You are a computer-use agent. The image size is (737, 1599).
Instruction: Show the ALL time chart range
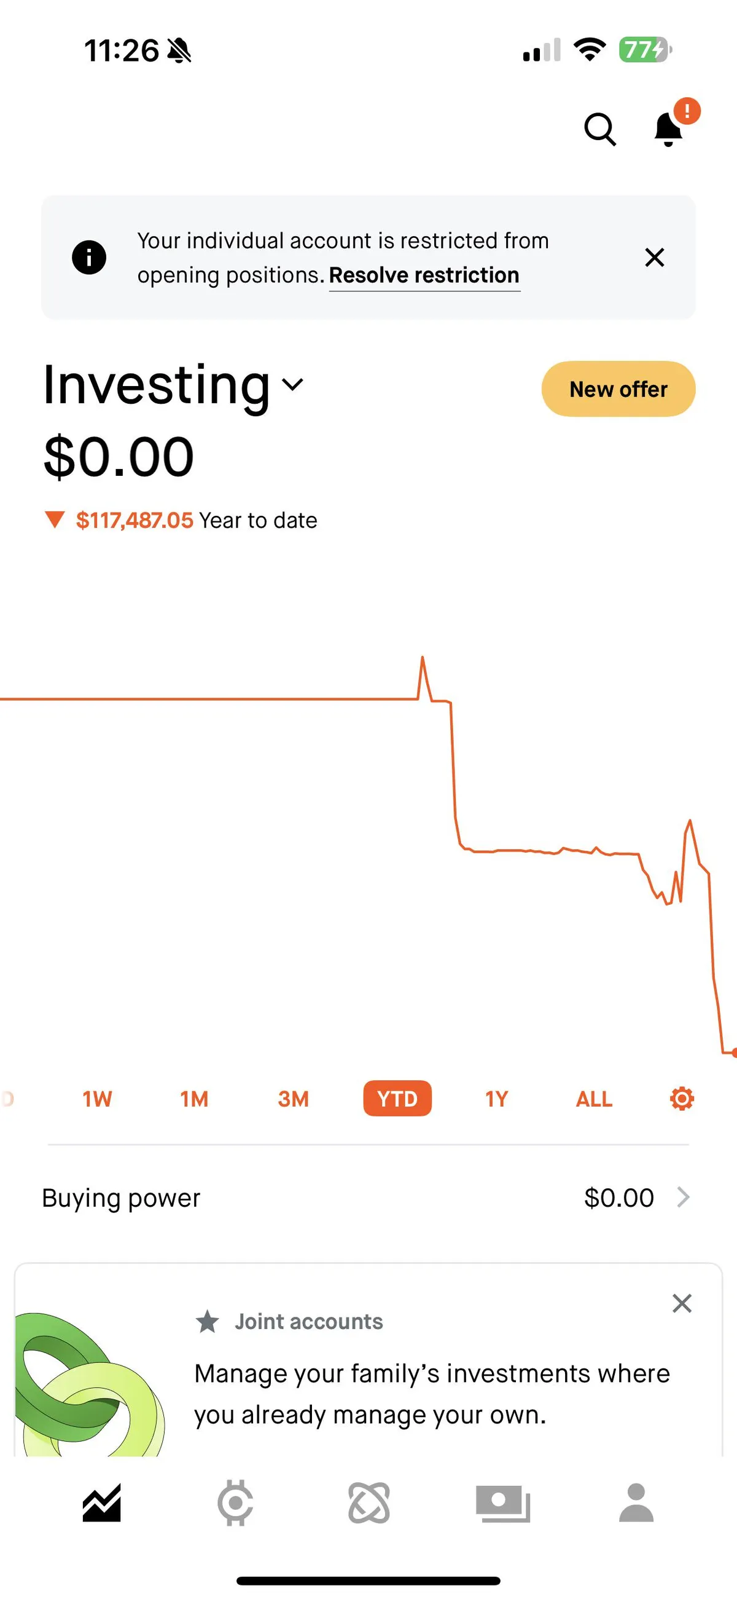tap(594, 1099)
